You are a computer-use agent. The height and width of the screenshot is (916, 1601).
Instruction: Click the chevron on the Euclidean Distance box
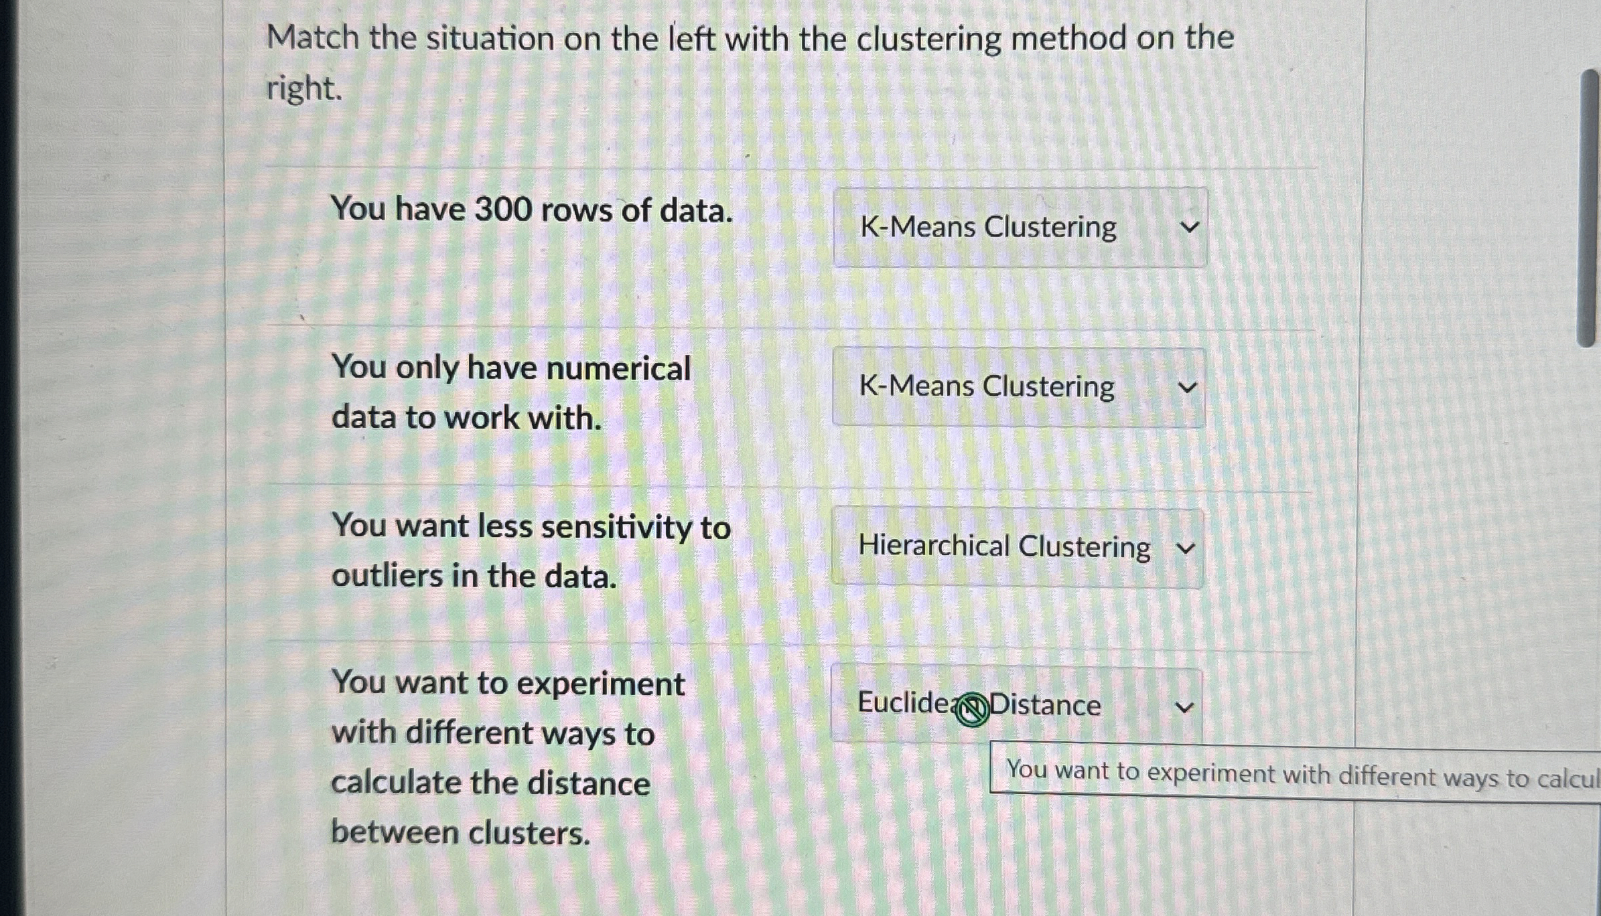(1186, 706)
